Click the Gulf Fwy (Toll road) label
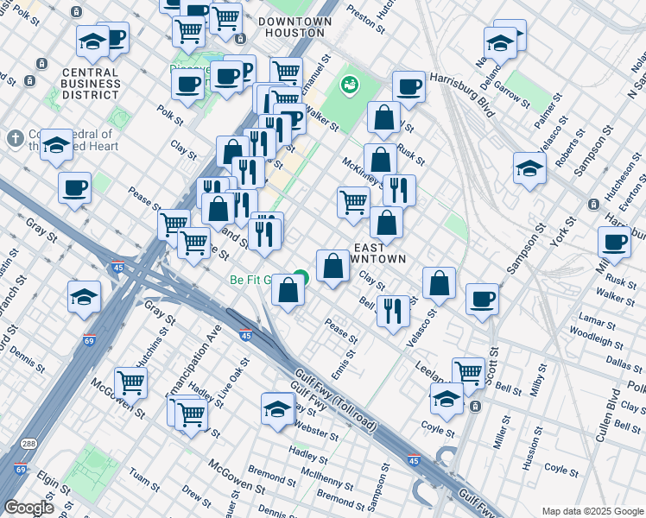The width and height of the screenshot is (646, 518). point(335,401)
